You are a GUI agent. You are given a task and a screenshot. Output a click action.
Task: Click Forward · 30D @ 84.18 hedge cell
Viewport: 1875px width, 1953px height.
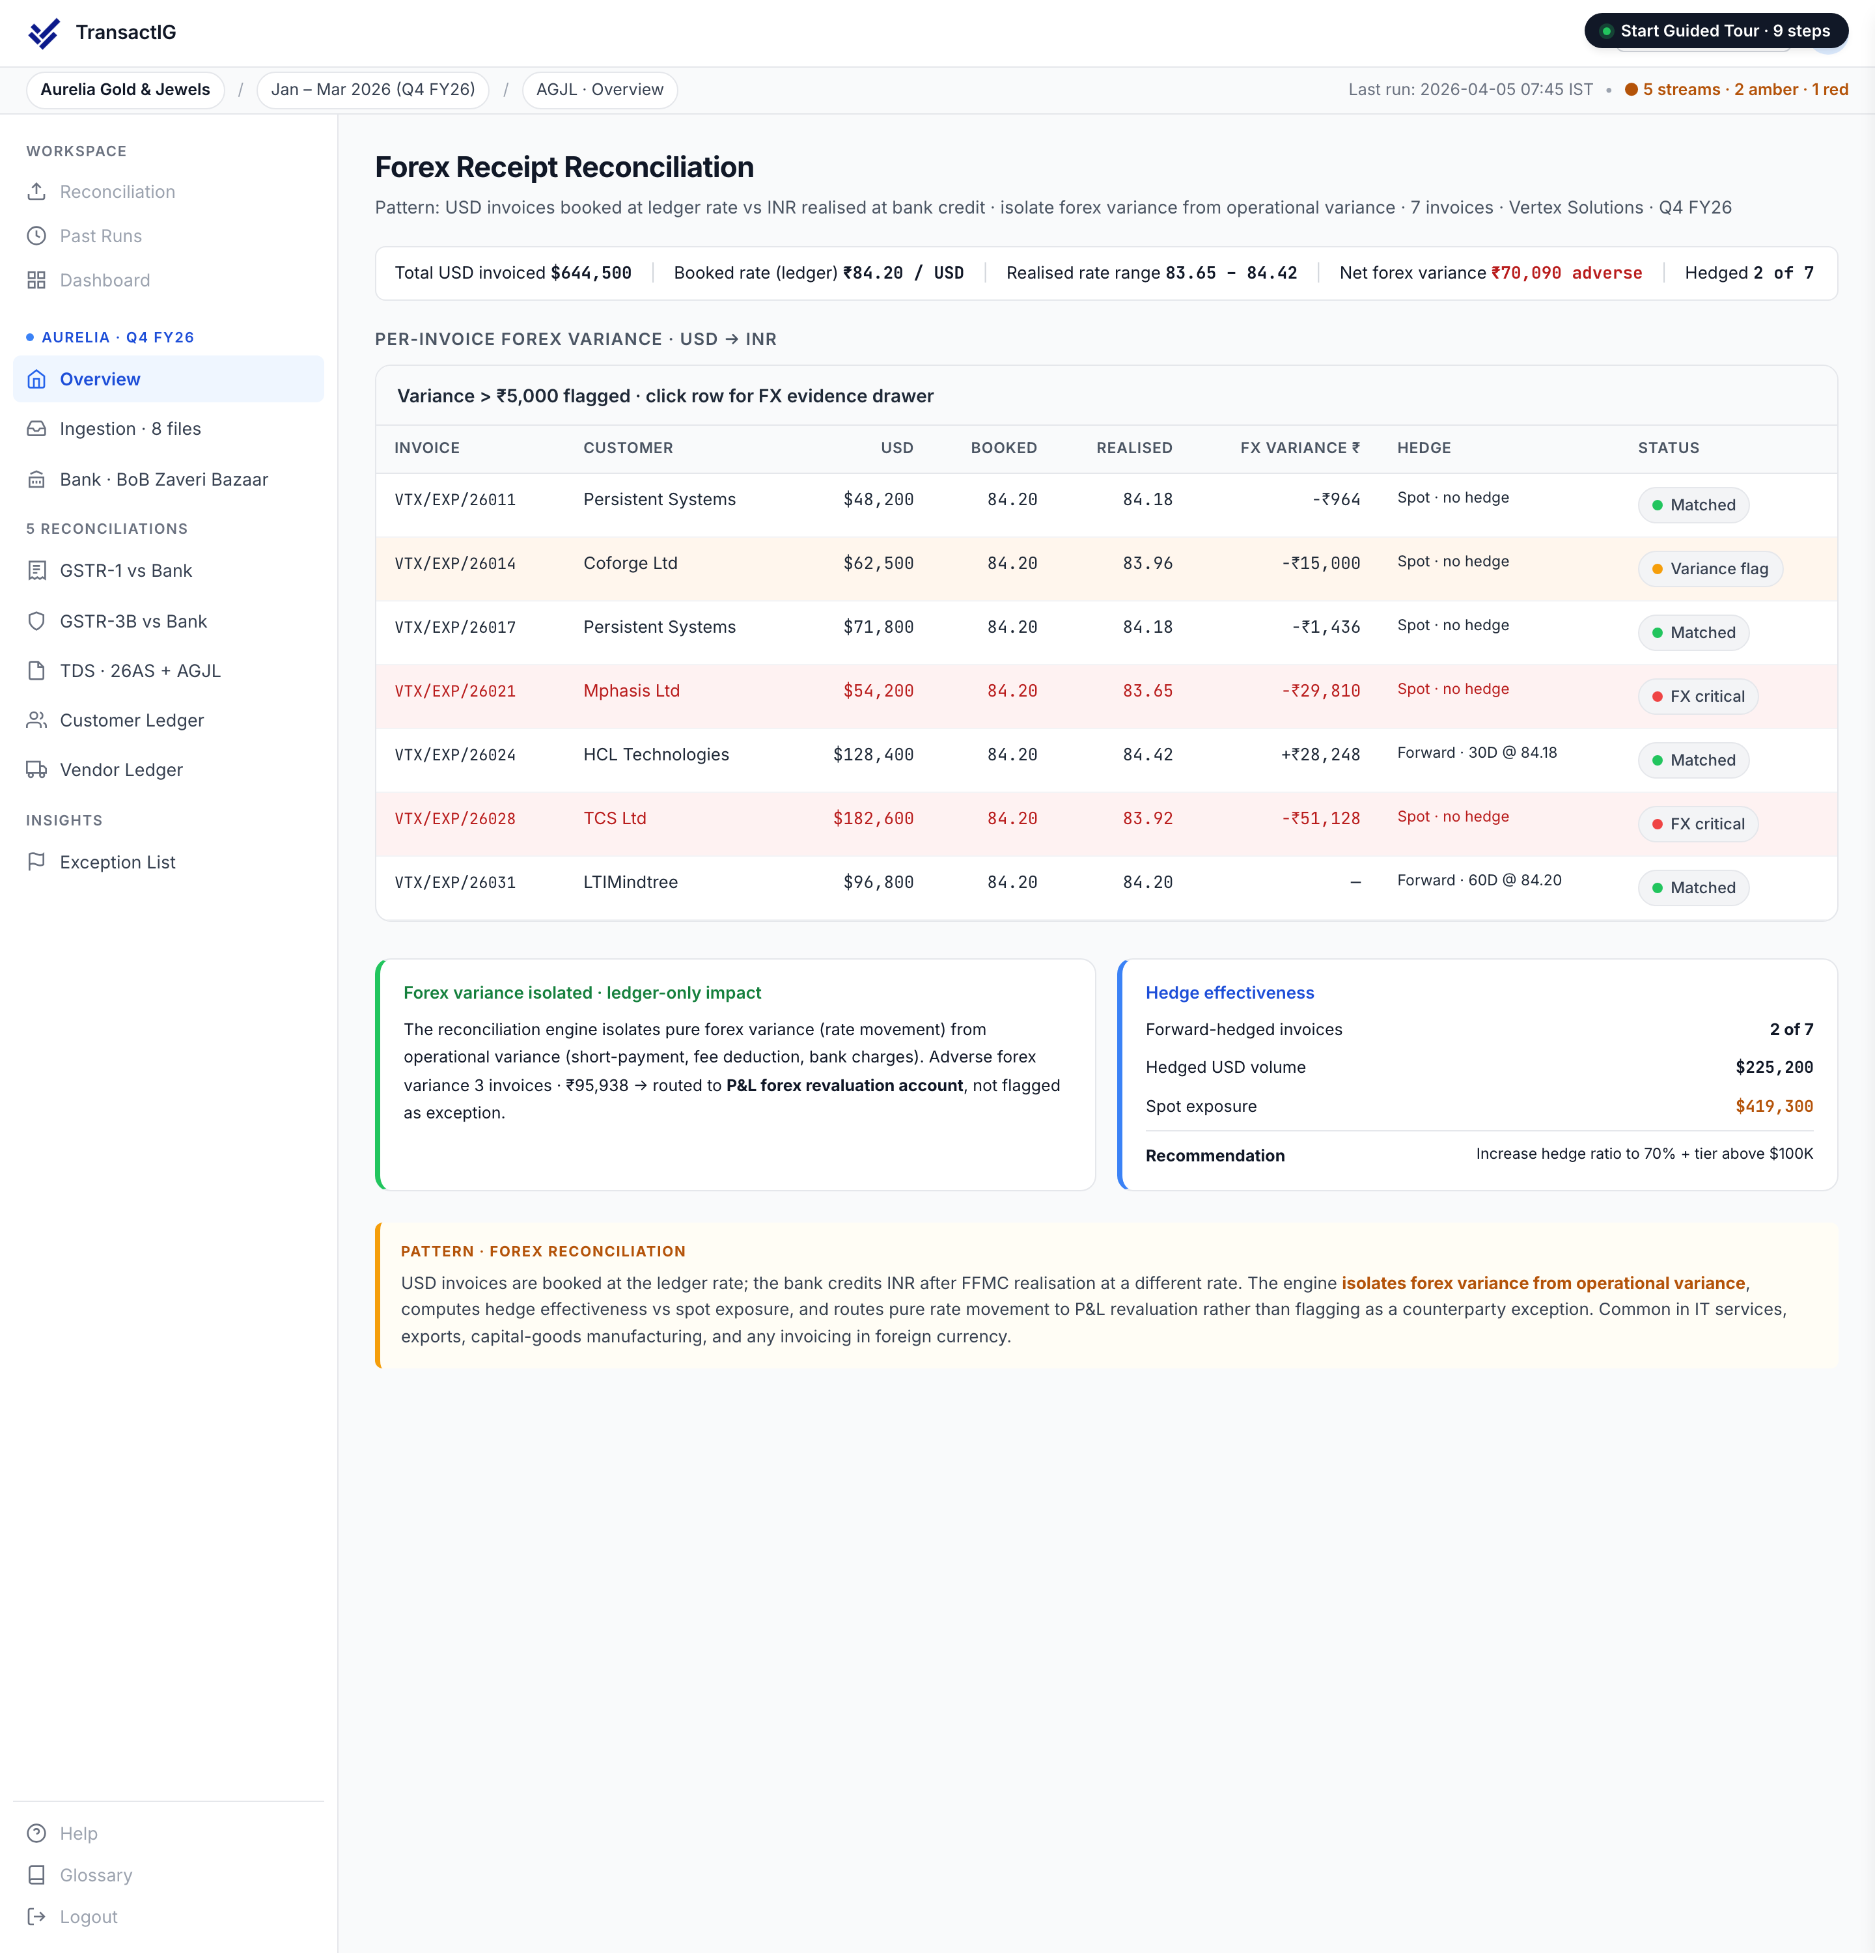[x=1477, y=753]
